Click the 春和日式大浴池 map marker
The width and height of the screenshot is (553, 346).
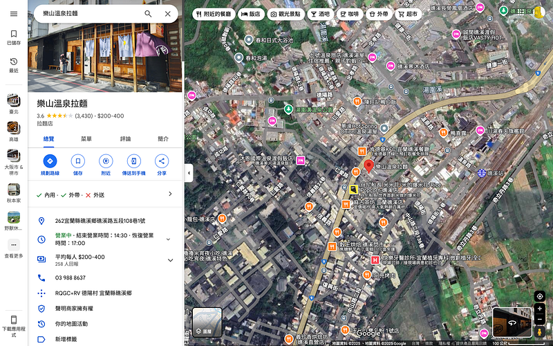click(249, 40)
